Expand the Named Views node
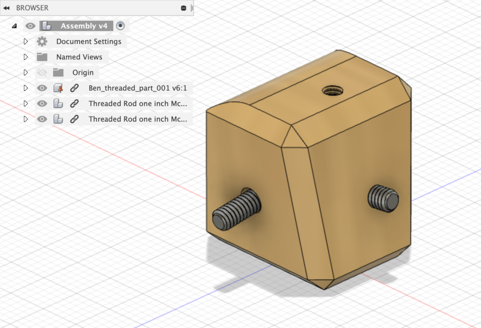Viewport: 481px width, 328px height. tap(26, 57)
